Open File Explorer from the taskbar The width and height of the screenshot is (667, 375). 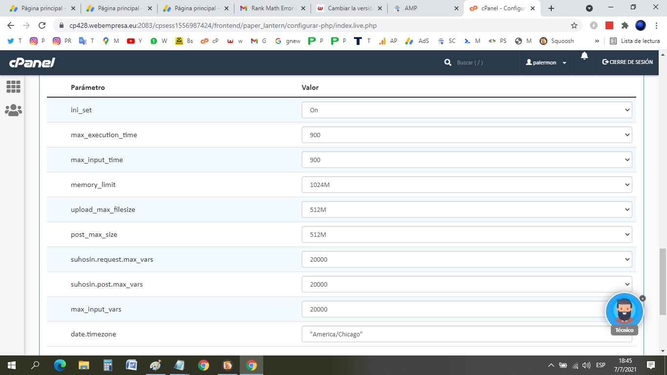pos(84,365)
